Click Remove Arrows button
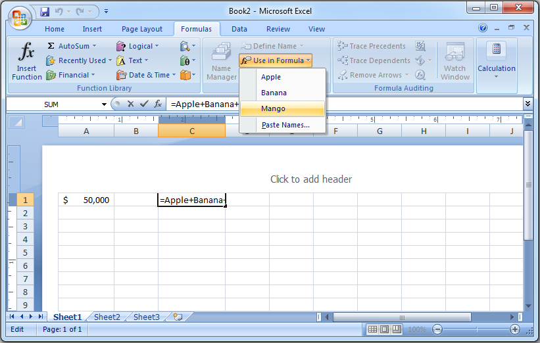Image resolution: width=540 pixels, height=343 pixels. 373,75
